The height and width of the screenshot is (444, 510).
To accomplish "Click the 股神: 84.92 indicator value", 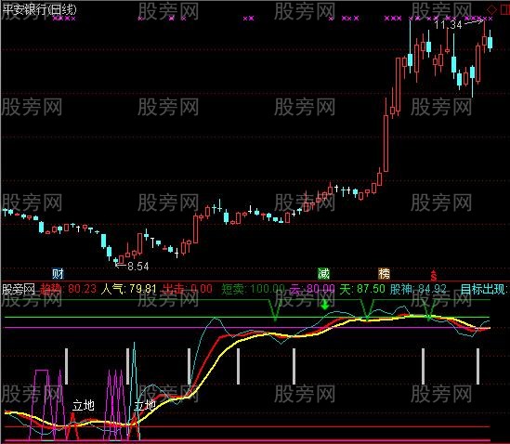I will [x=418, y=289].
